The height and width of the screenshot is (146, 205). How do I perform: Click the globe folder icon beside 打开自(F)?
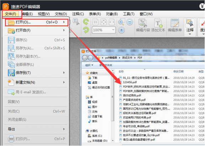click(11, 31)
